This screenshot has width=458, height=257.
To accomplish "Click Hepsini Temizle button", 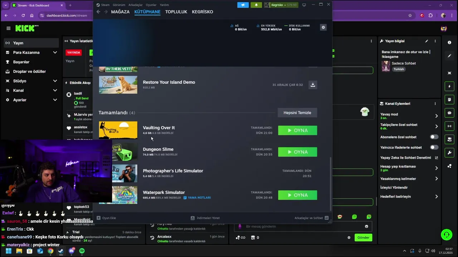I will (x=297, y=113).
